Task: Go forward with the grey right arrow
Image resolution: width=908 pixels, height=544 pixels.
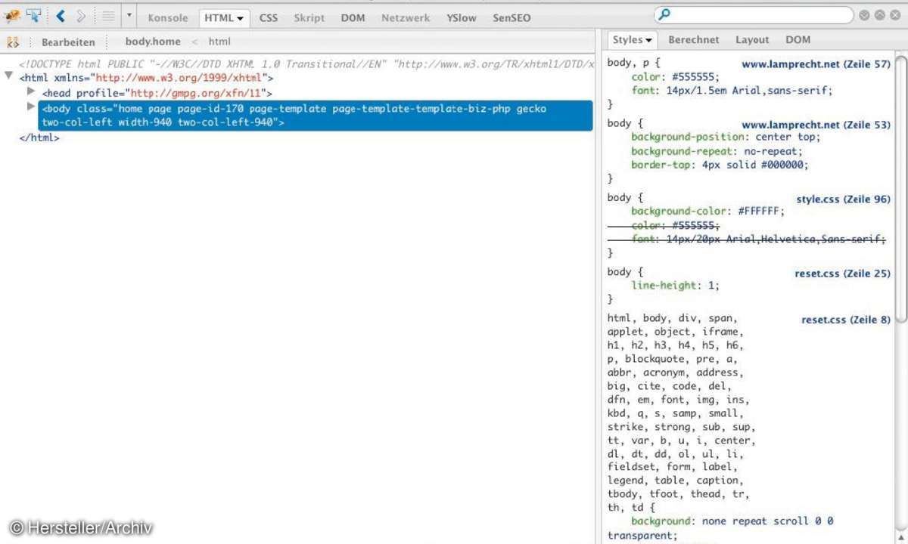Action: click(x=81, y=16)
